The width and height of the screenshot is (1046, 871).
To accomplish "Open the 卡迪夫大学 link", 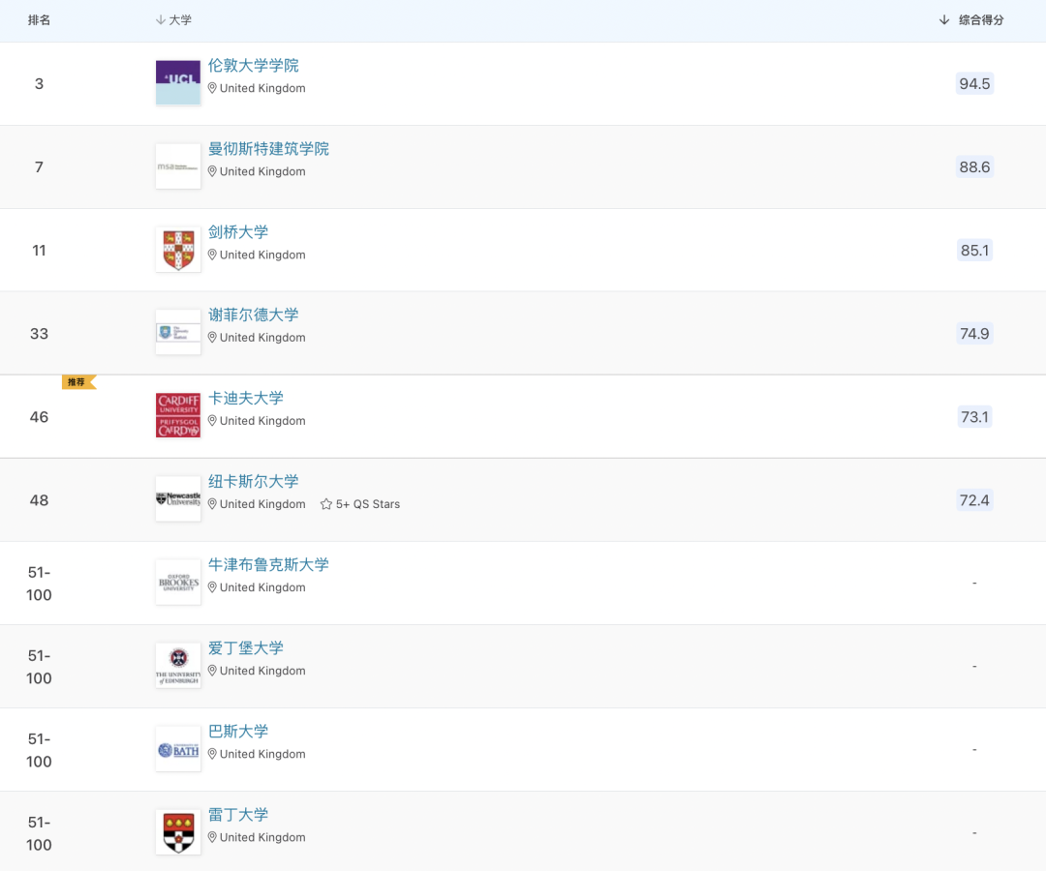I will (x=245, y=398).
